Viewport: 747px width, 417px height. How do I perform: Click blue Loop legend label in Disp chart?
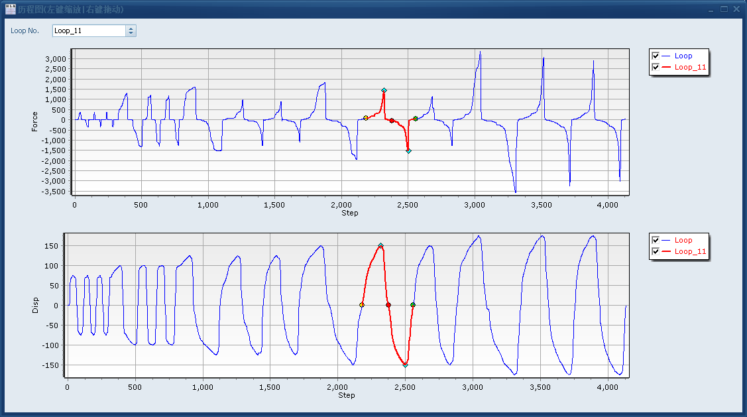pyautogui.click(x=683, y=241)
